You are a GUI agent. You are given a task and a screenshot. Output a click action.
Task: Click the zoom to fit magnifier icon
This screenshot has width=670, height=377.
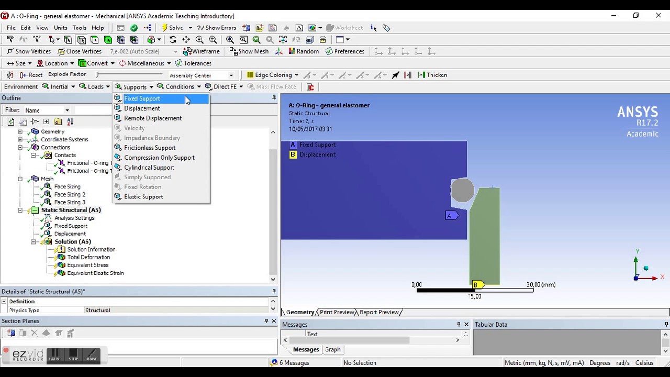point(230,40)
